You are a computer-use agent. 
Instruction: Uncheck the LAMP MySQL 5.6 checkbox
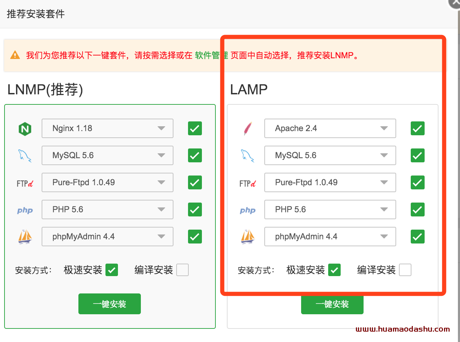(x=418, y=155)
